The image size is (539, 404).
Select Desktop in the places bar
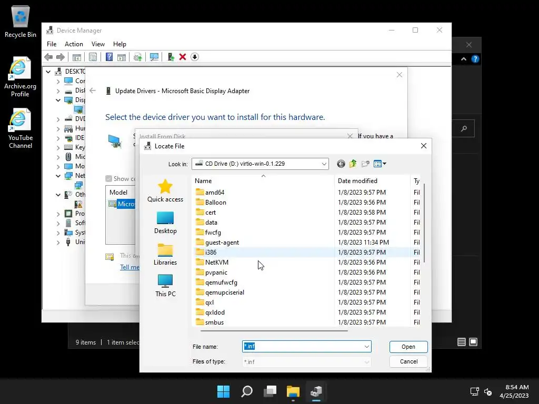[165, 223]
